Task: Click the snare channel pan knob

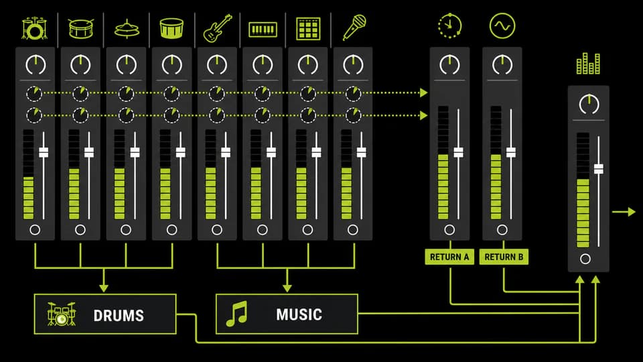Action: pos(80,64)
